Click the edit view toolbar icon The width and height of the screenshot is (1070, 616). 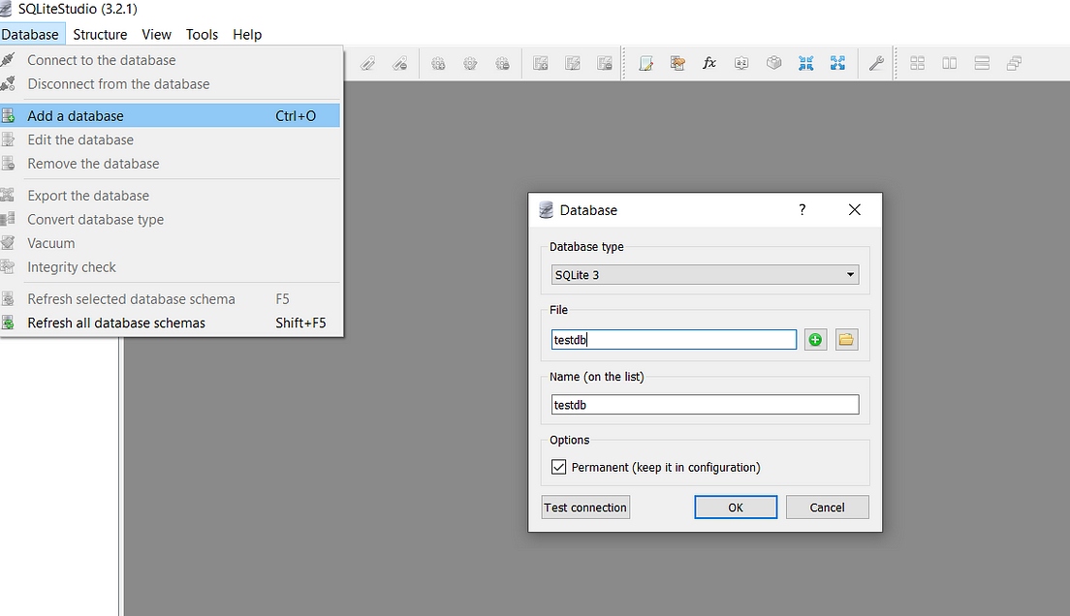coord(573,64)
